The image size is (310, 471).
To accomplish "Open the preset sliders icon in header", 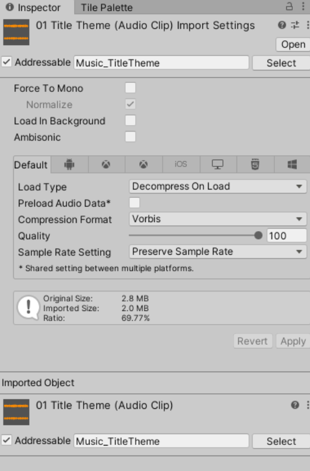I will coord(295,25).
